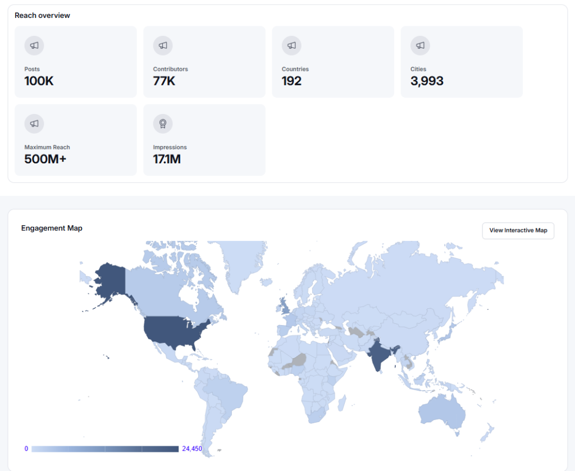
Task: Click the megaphone icon above Maximum Reach
Action: tap(34, 124)
